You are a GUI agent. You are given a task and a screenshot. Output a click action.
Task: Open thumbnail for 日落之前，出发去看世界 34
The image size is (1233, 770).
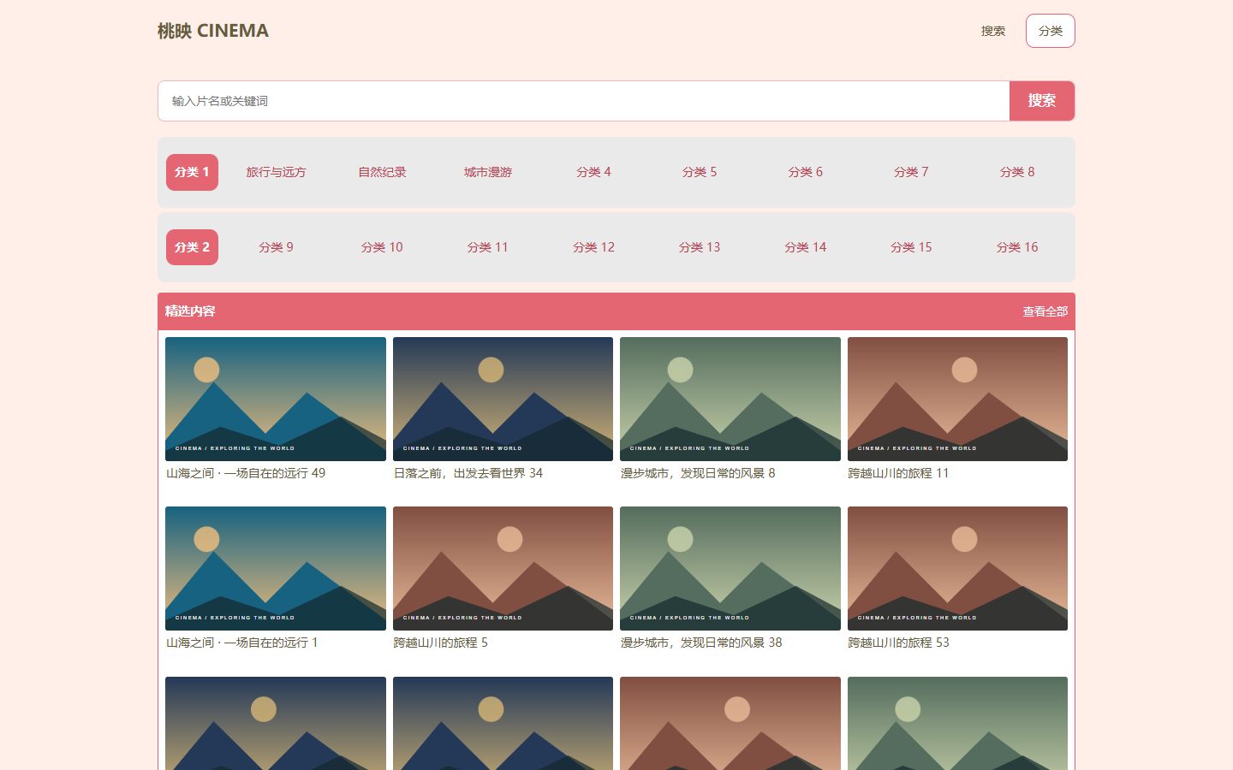tap(503, 399)
